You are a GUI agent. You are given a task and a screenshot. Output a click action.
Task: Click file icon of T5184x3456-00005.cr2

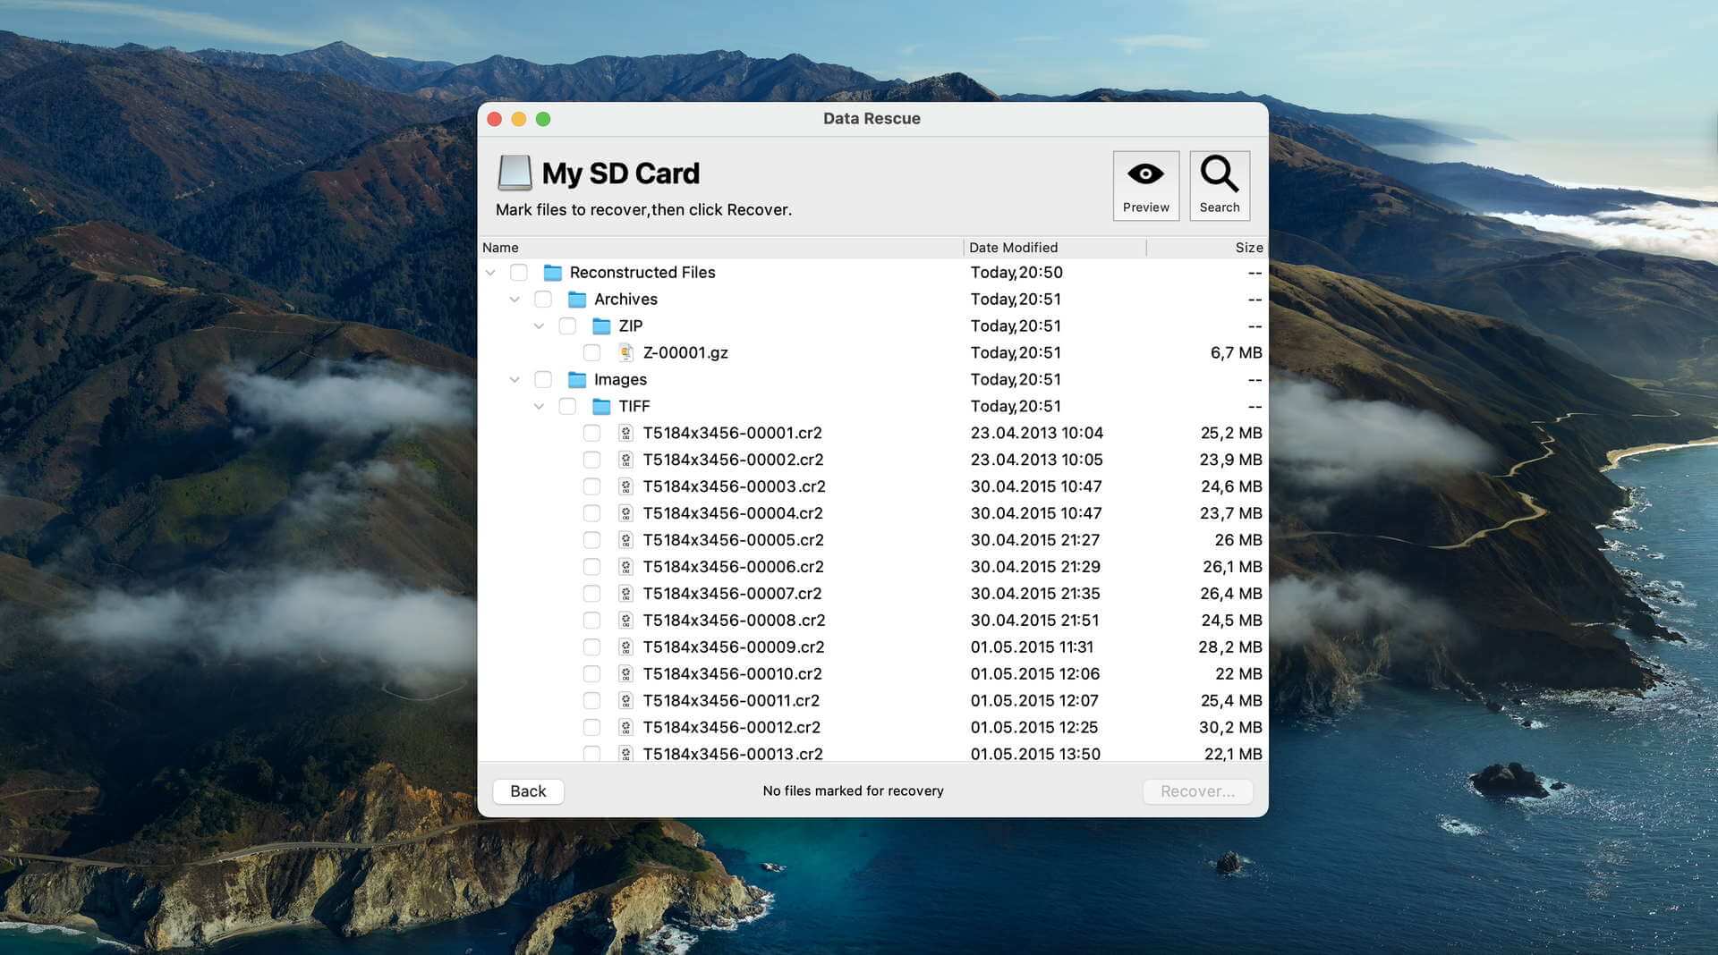tap(626, 540)
